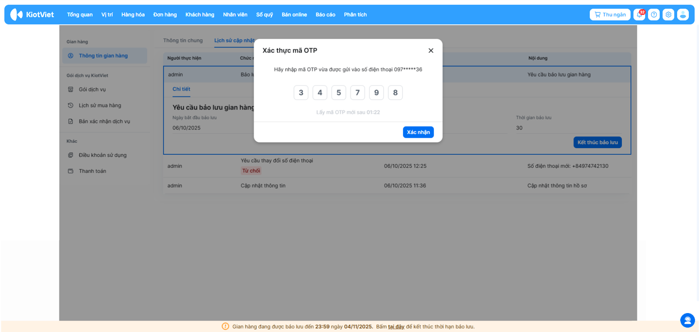Click the 06/10/2025 11:36 timestamp cell

tap(405, 185)
